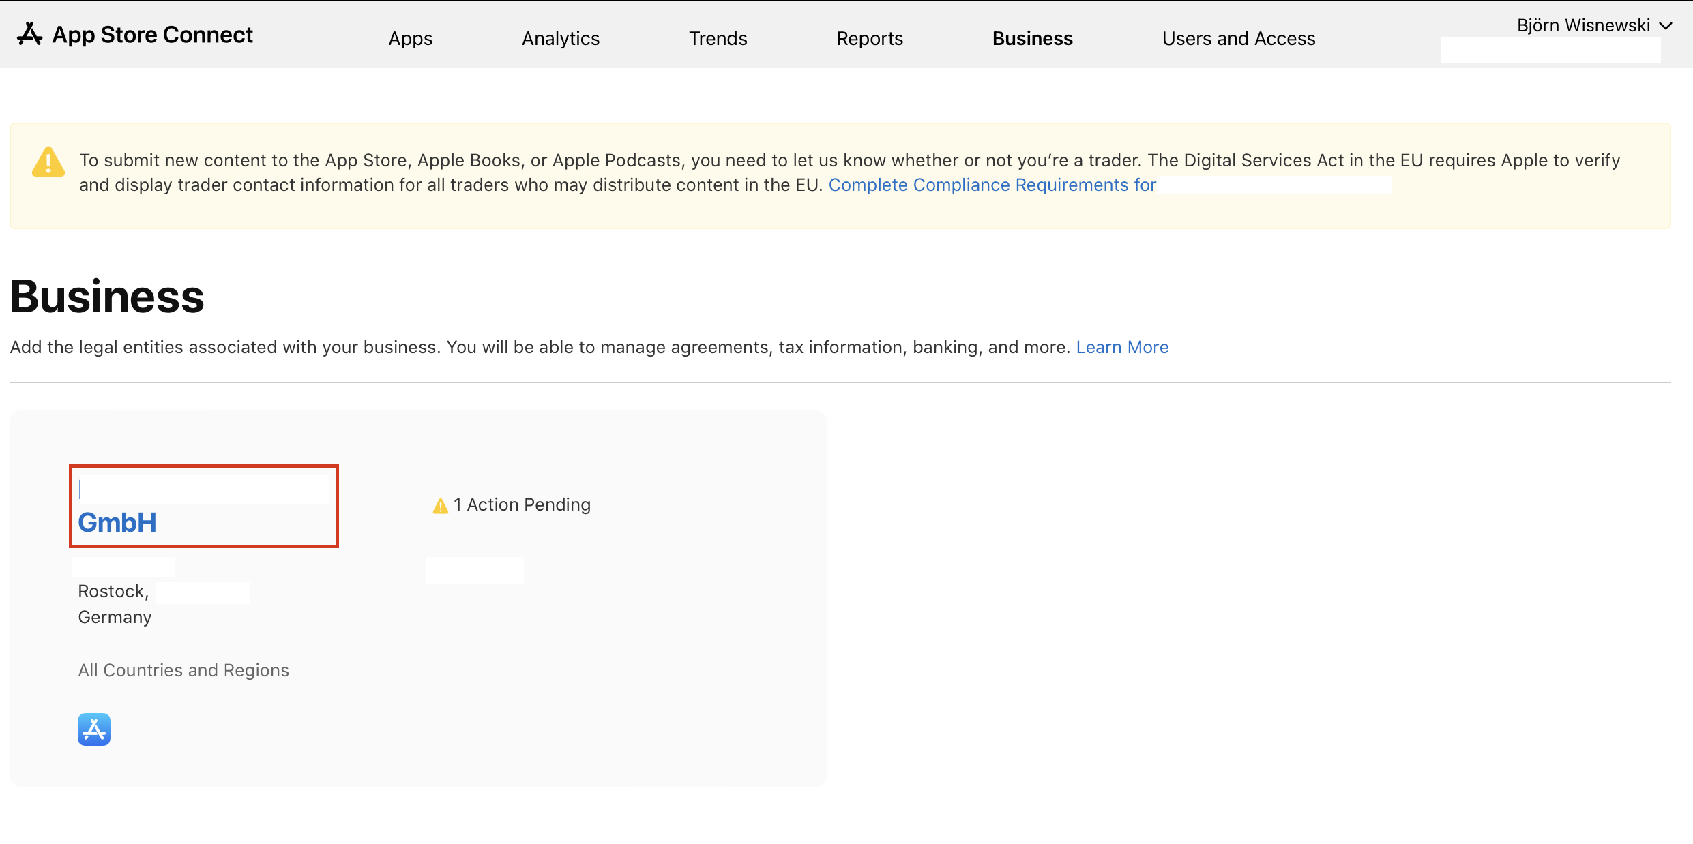The width and height of the screenshot is (1693, 844).
Task: Follow the Learn More link
Action: [1123, 347]
